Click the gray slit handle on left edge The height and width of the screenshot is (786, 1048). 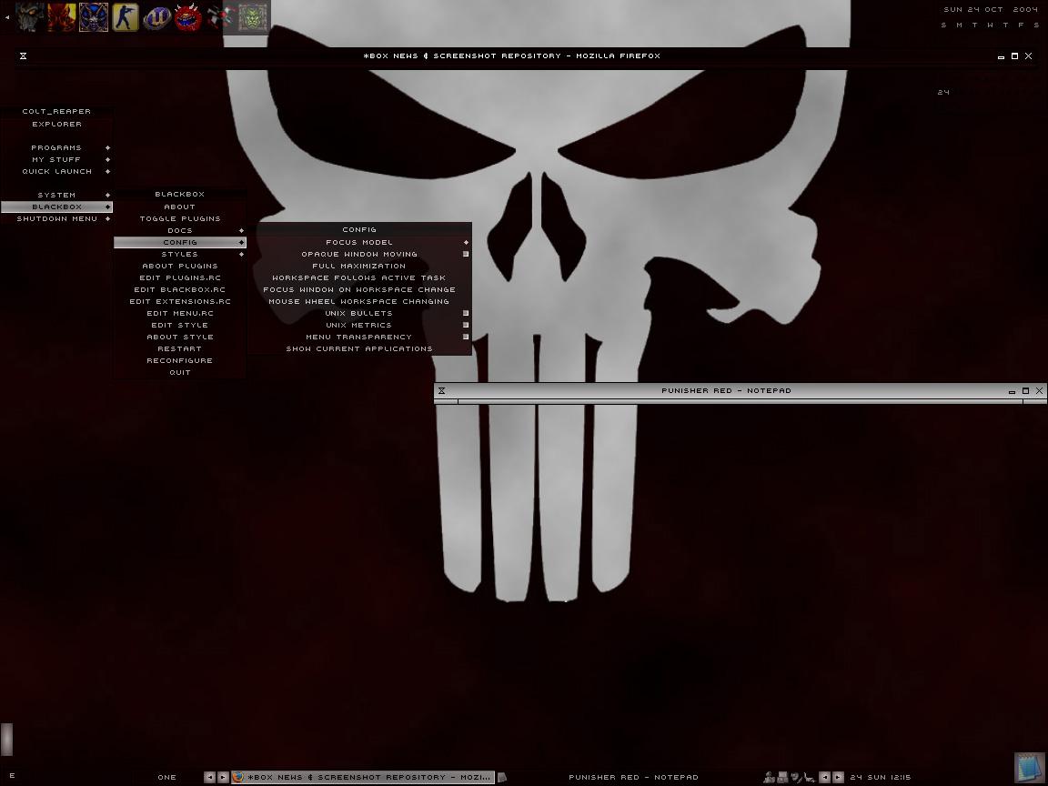click(6, 739)
